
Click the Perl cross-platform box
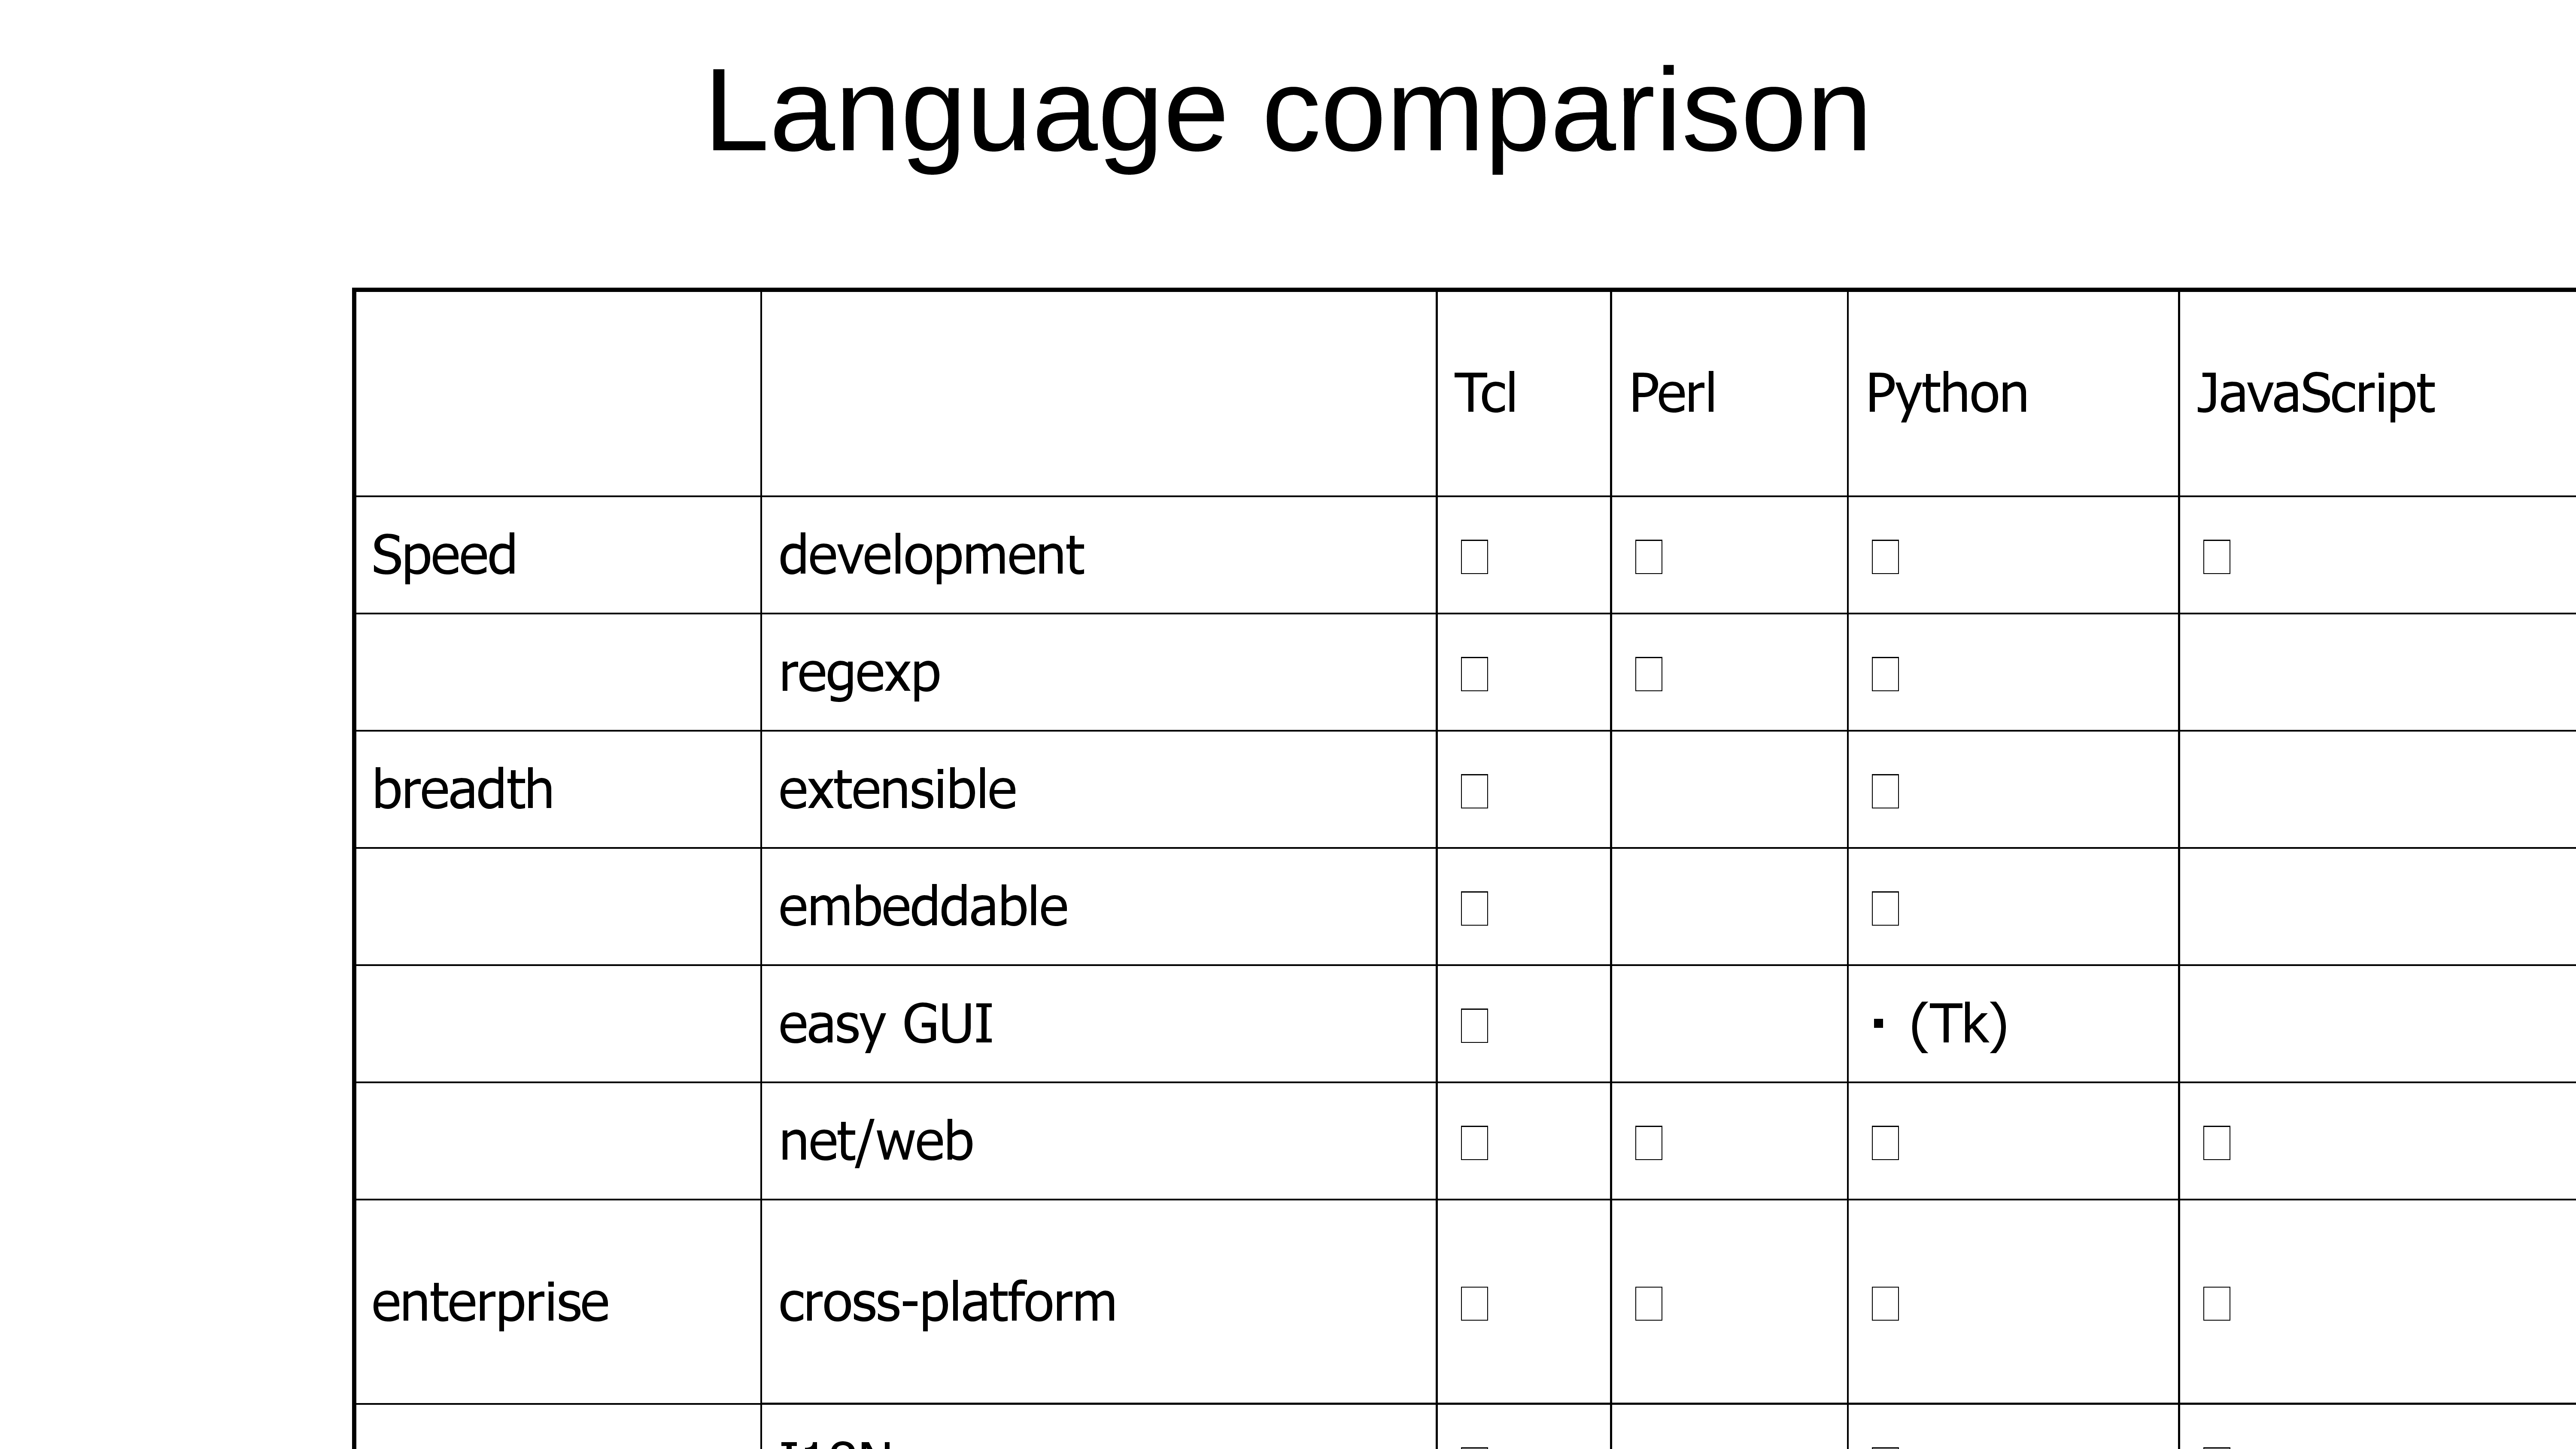1648,1303
